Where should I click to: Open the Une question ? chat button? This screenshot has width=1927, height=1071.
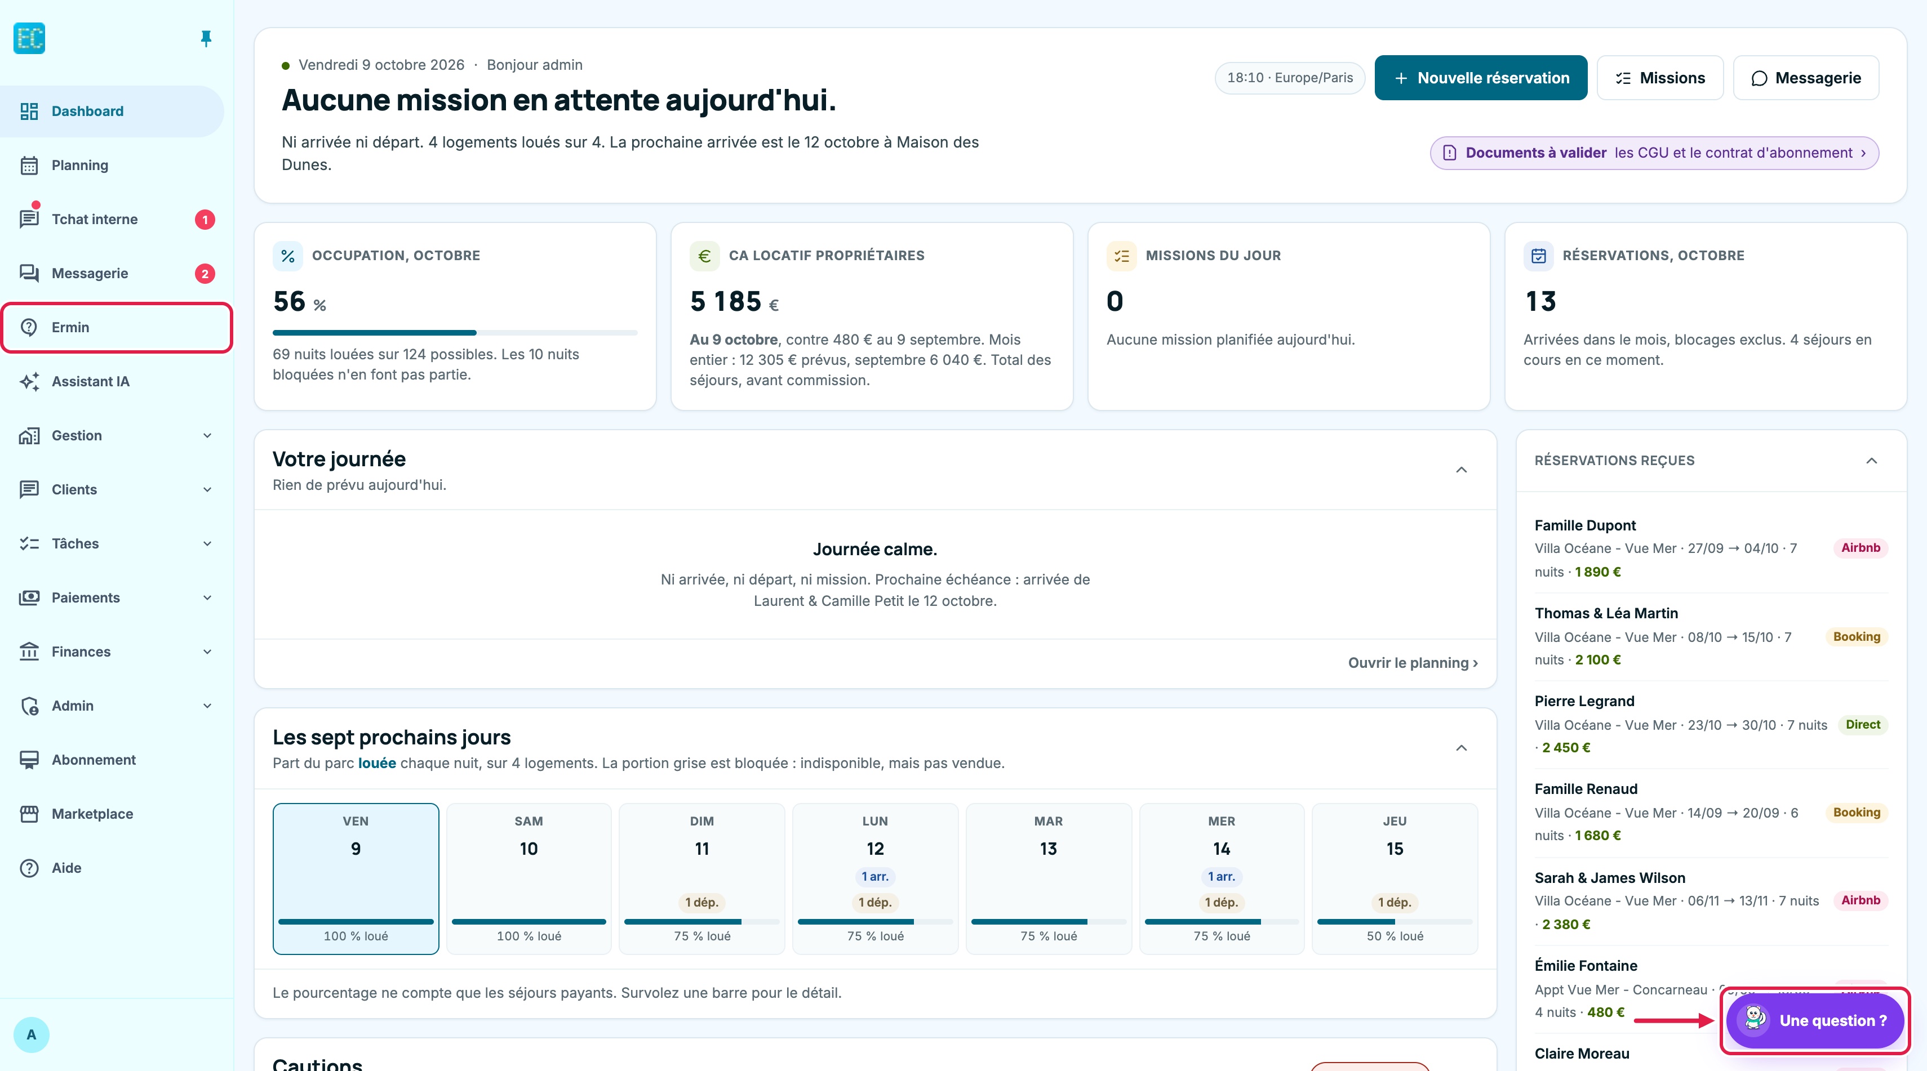(x=1815, y=1021)
